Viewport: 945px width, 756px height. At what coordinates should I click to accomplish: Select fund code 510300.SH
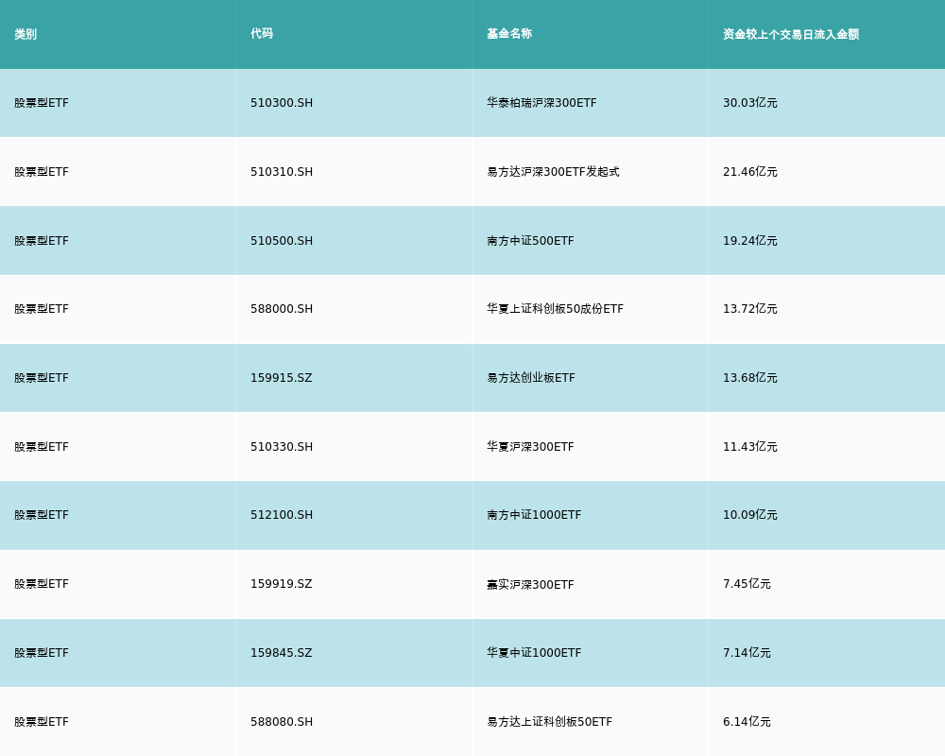282,103
